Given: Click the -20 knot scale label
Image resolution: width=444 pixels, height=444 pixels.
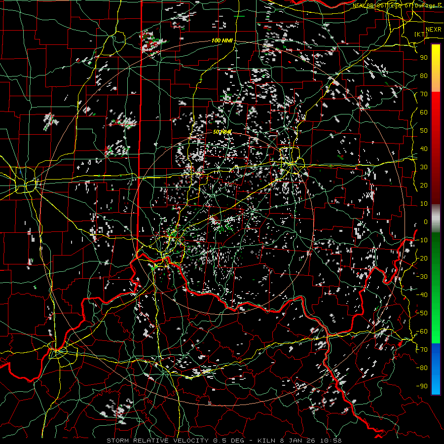Looking at the screenshot, I should 422,259.
